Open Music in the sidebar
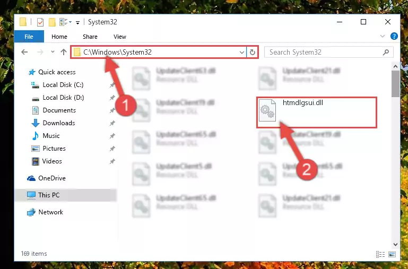Image resolution: width=408 pixels, height=269 pixels. click(x=46, y=136)
